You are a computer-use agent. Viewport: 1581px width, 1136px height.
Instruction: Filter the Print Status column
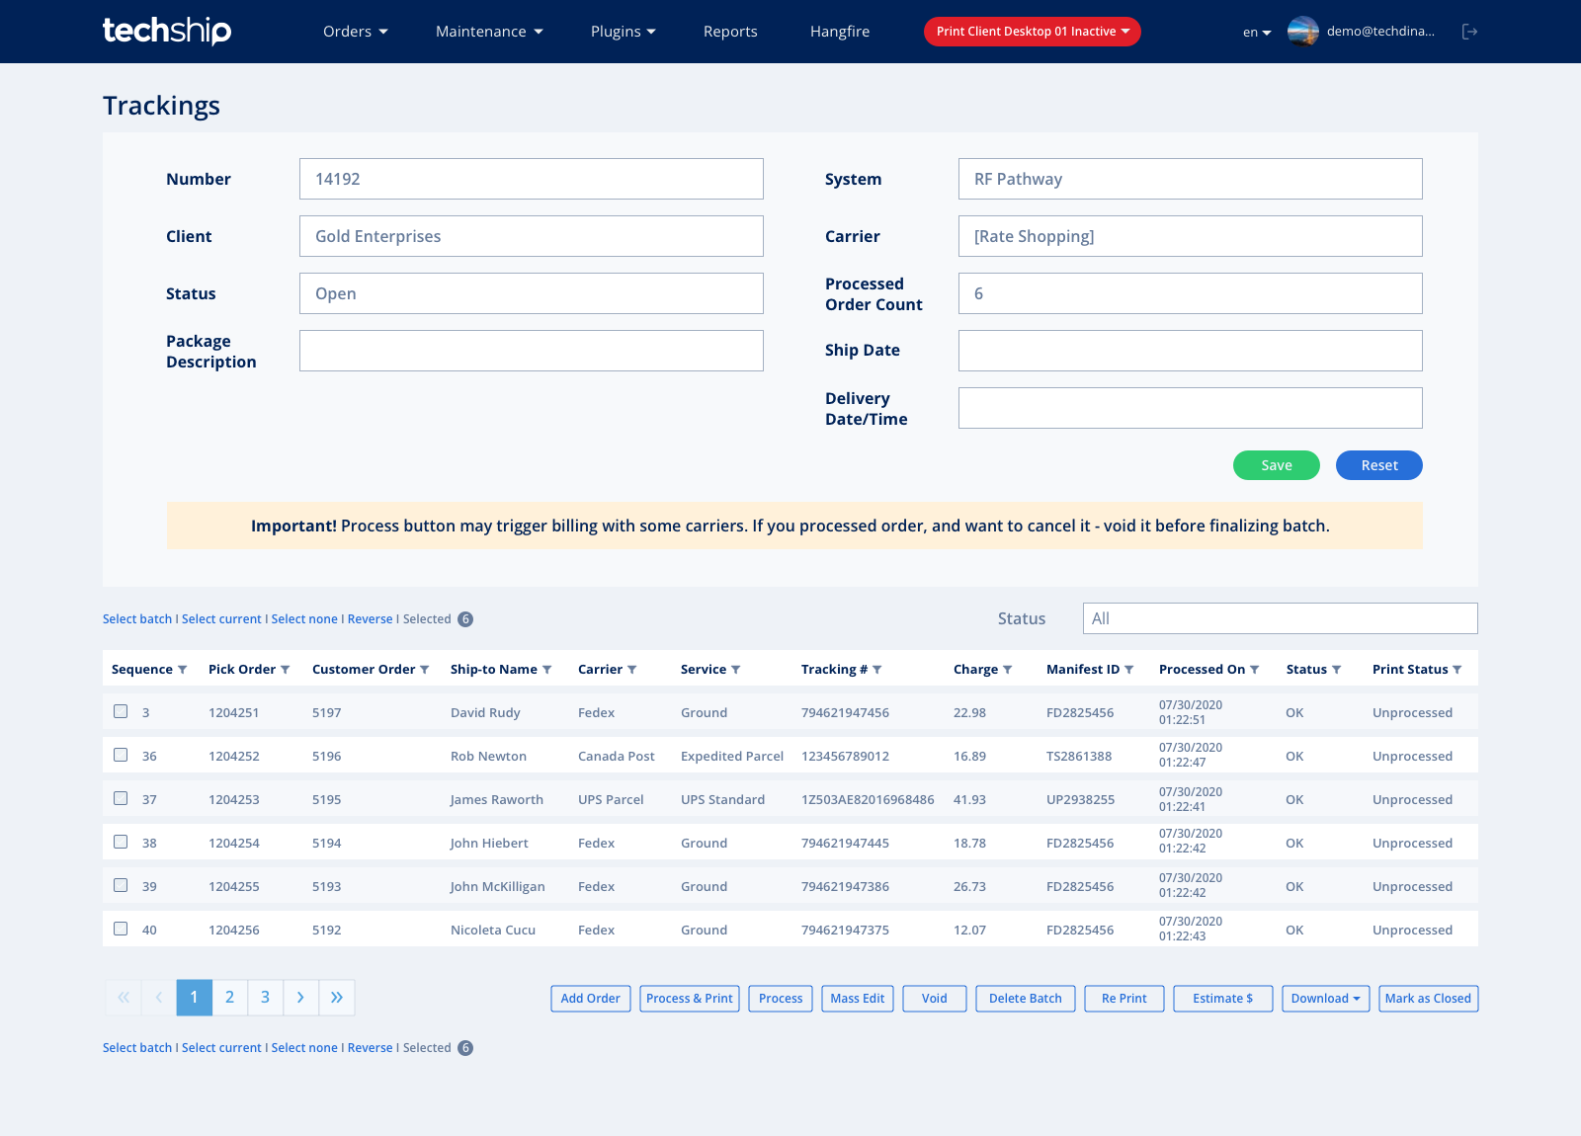click(x=1459, y=669)
